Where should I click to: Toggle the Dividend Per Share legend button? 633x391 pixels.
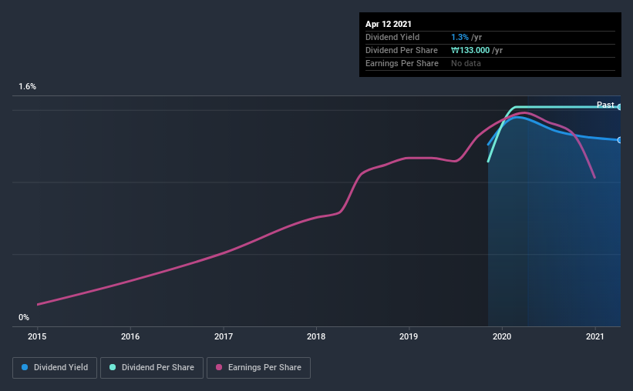click(152, 368)
